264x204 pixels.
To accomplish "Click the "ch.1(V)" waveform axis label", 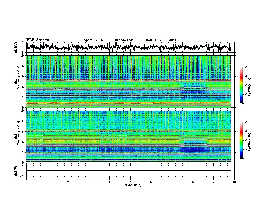I will 16,47.
